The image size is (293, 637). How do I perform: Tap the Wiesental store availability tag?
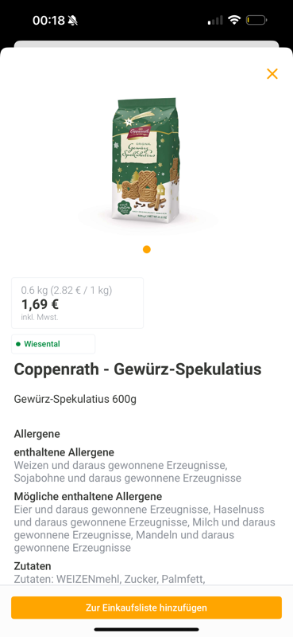click(x=53, y=344)
